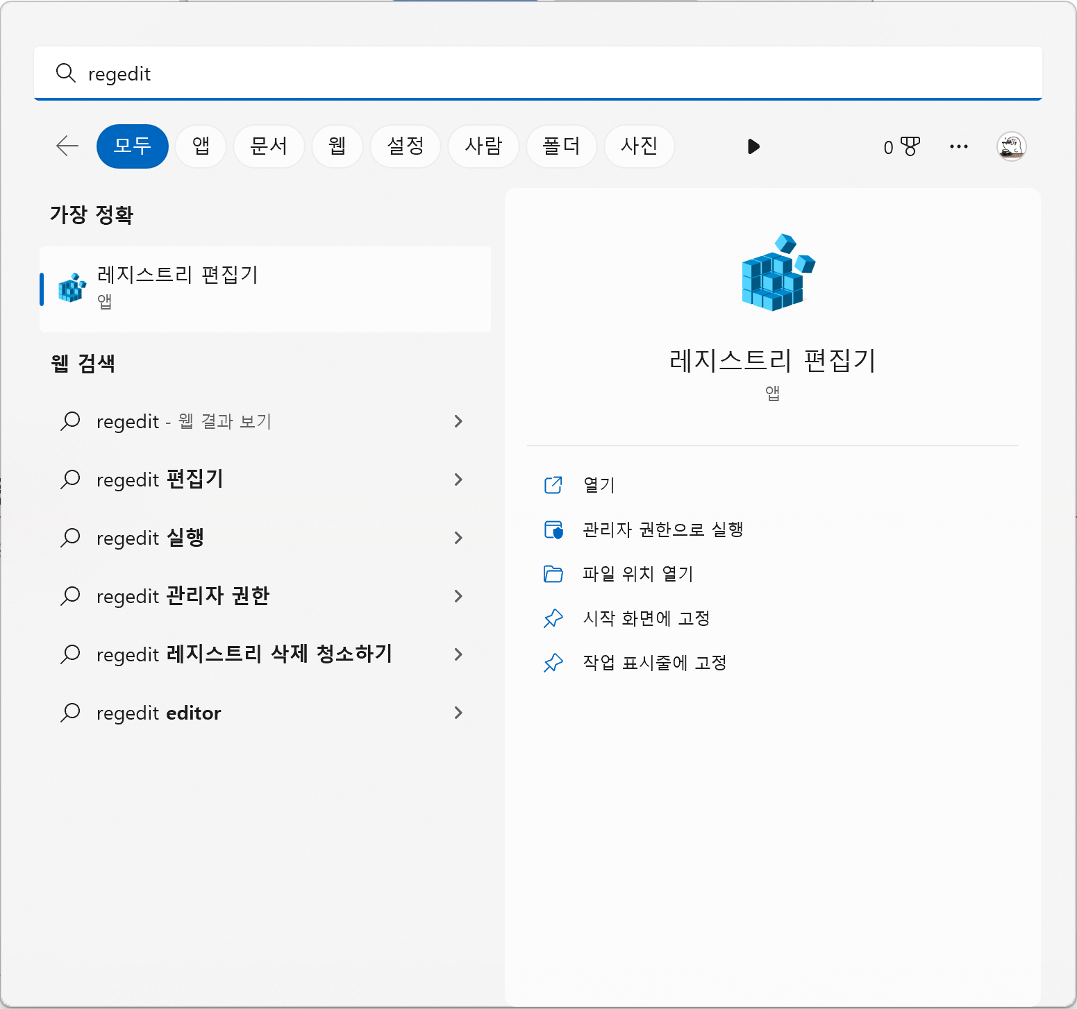
Task: Choose the 사람 filter tab
Action: point(483,146)
